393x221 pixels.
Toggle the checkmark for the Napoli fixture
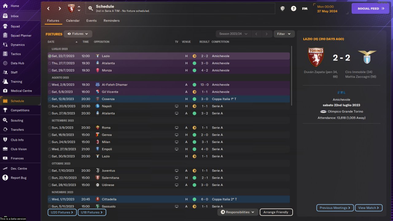[50, 106]
